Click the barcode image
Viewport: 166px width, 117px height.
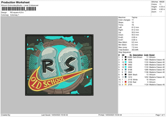click(19, 9)
